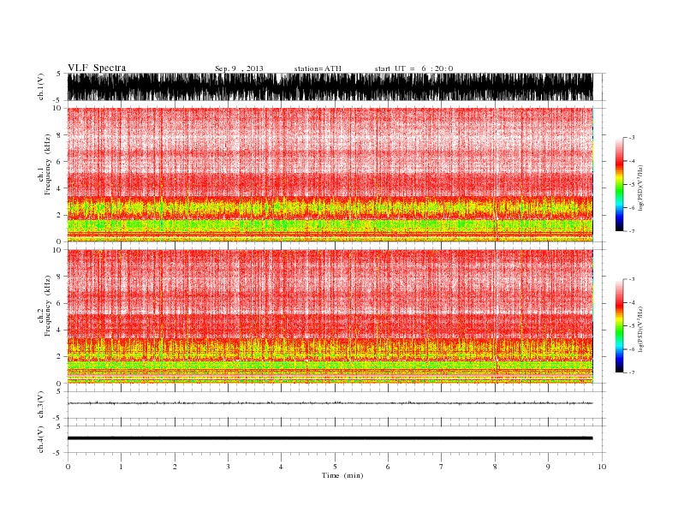This screenshot has width=678, height=524.
Task: Click the "6" kHz tick on ch.1 frequency axis
Action: (58, 161)
